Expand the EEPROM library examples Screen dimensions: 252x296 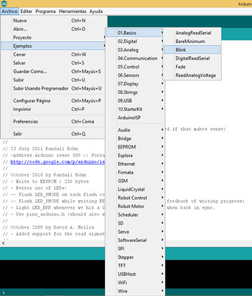click(135, 147)
